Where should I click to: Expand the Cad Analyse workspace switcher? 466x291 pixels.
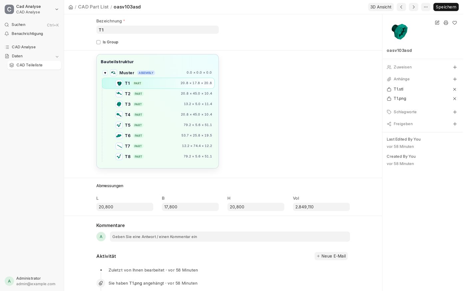pyautogui.click(x=57, y=9)
